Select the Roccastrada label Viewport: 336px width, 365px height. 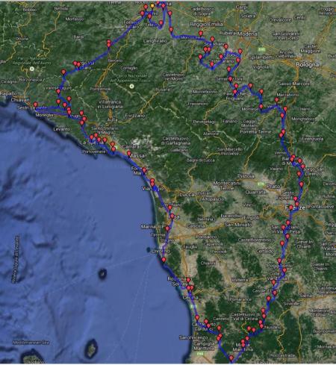point(282,356)
